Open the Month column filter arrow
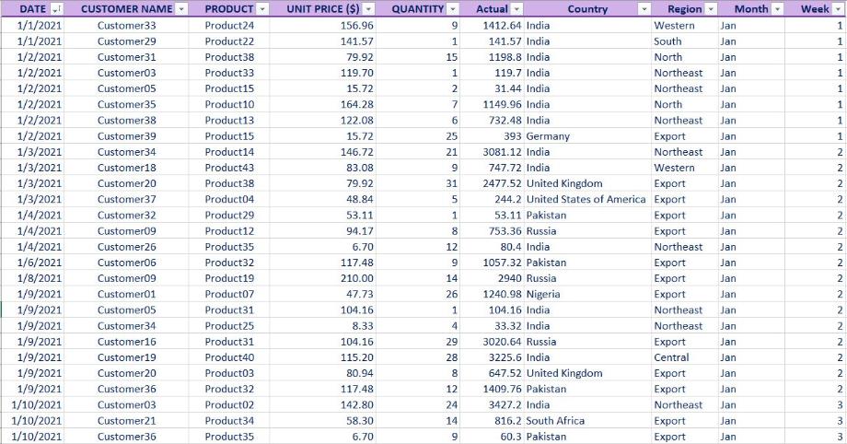847x444 pixels. coord(777,9)
